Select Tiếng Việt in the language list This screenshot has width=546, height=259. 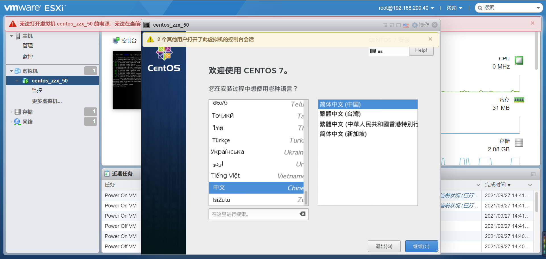256,176
